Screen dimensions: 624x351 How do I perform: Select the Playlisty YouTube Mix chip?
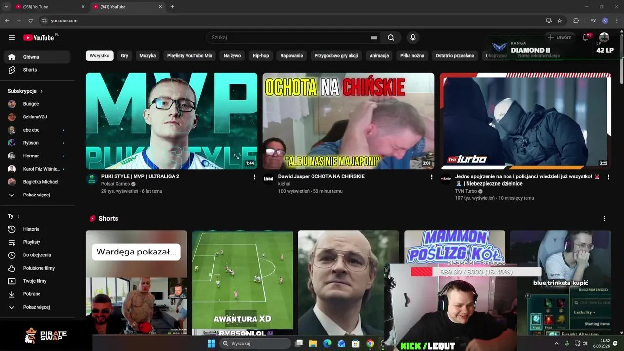(x=190, y=56)
